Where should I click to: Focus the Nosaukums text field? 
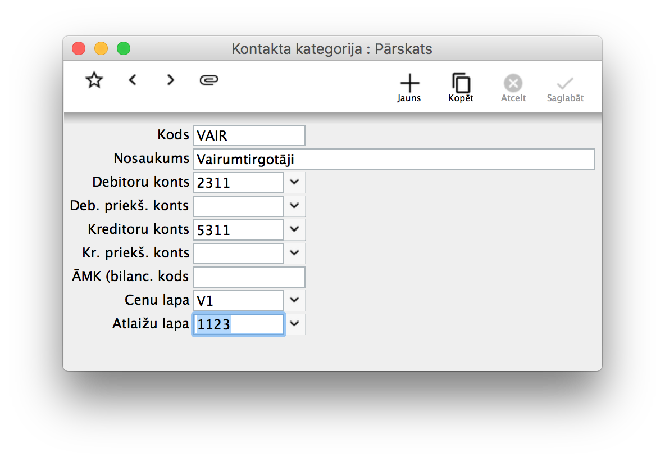pos(393,159)
